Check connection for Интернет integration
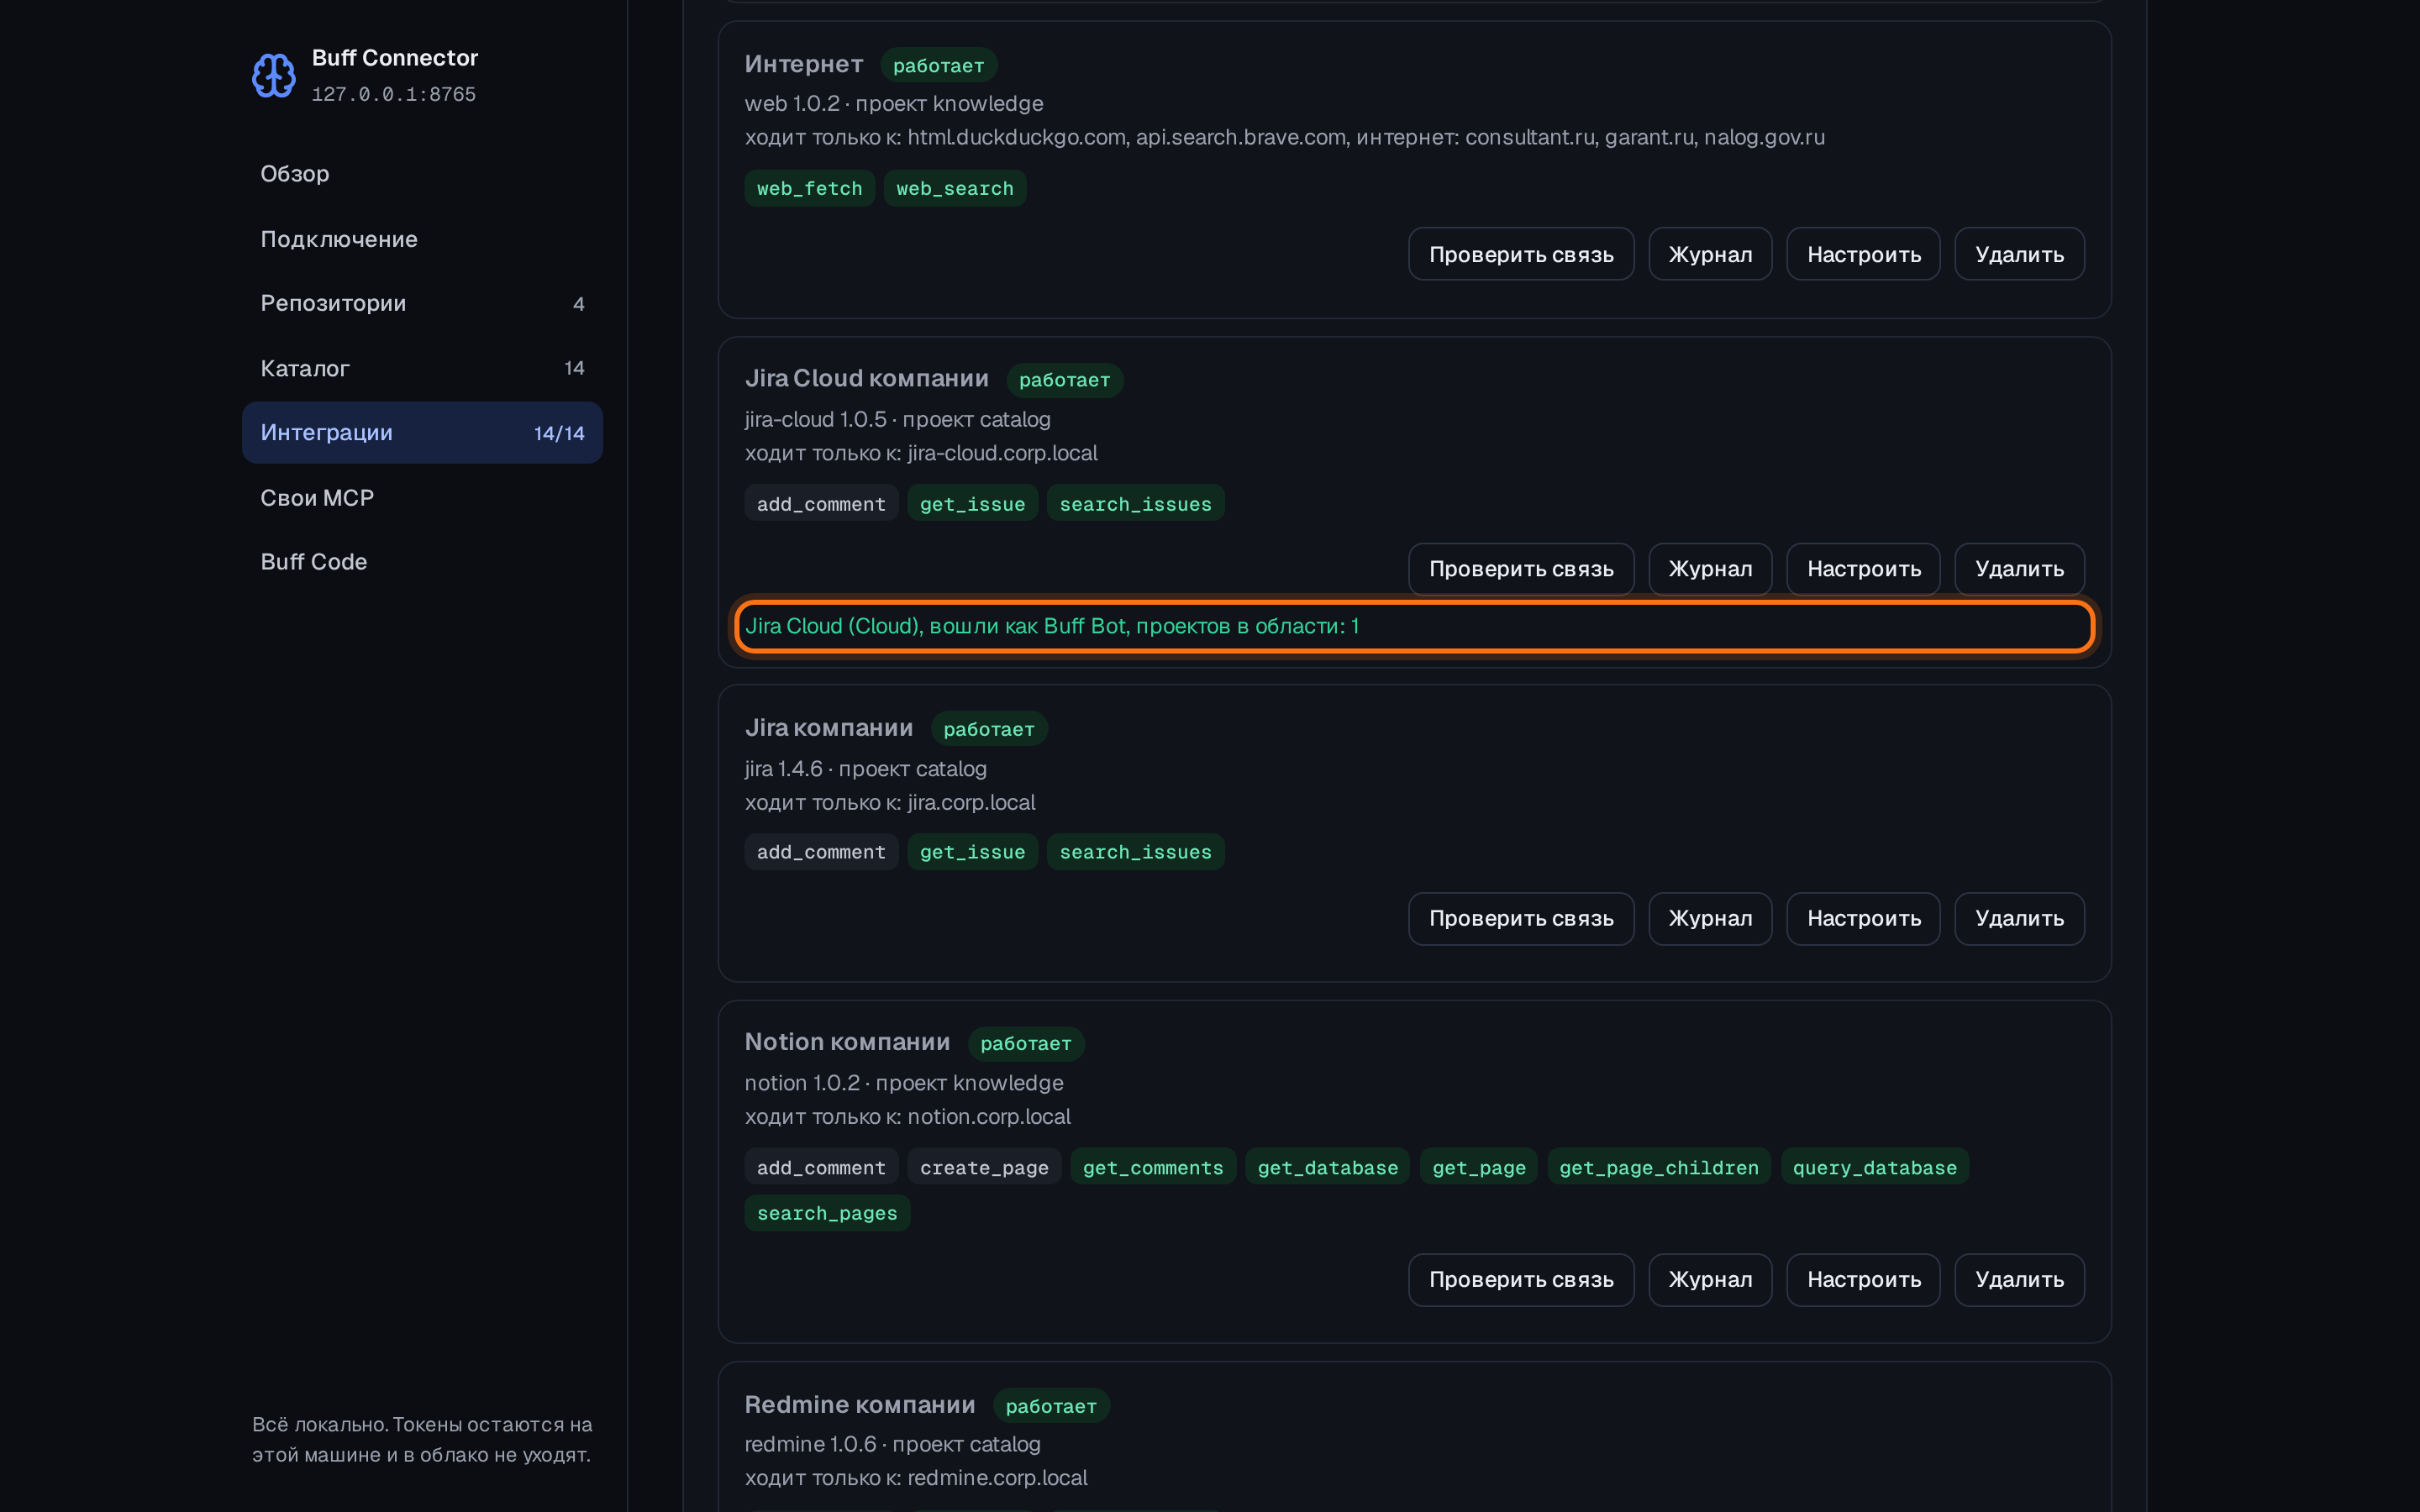 click(x=1521, y=254)
